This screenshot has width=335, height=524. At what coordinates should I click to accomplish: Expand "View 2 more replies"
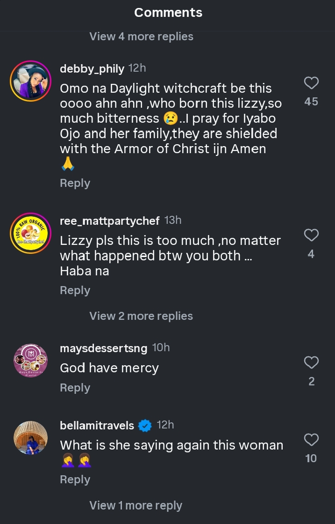coord(141,316)
